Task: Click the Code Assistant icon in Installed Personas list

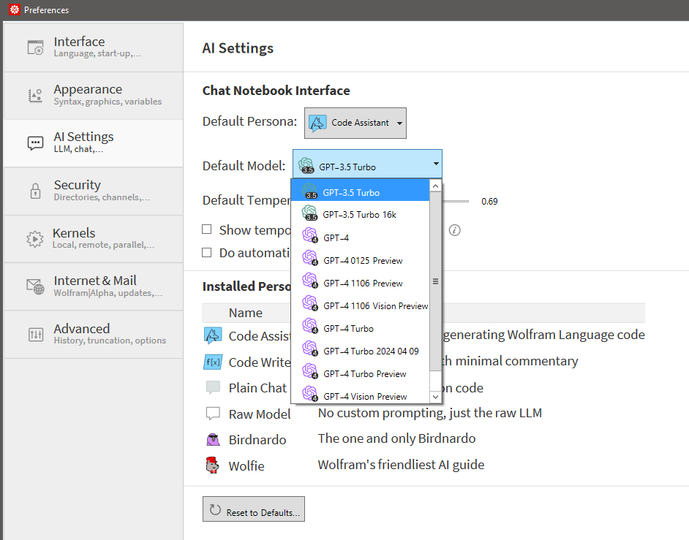Action: click(213, 336)
